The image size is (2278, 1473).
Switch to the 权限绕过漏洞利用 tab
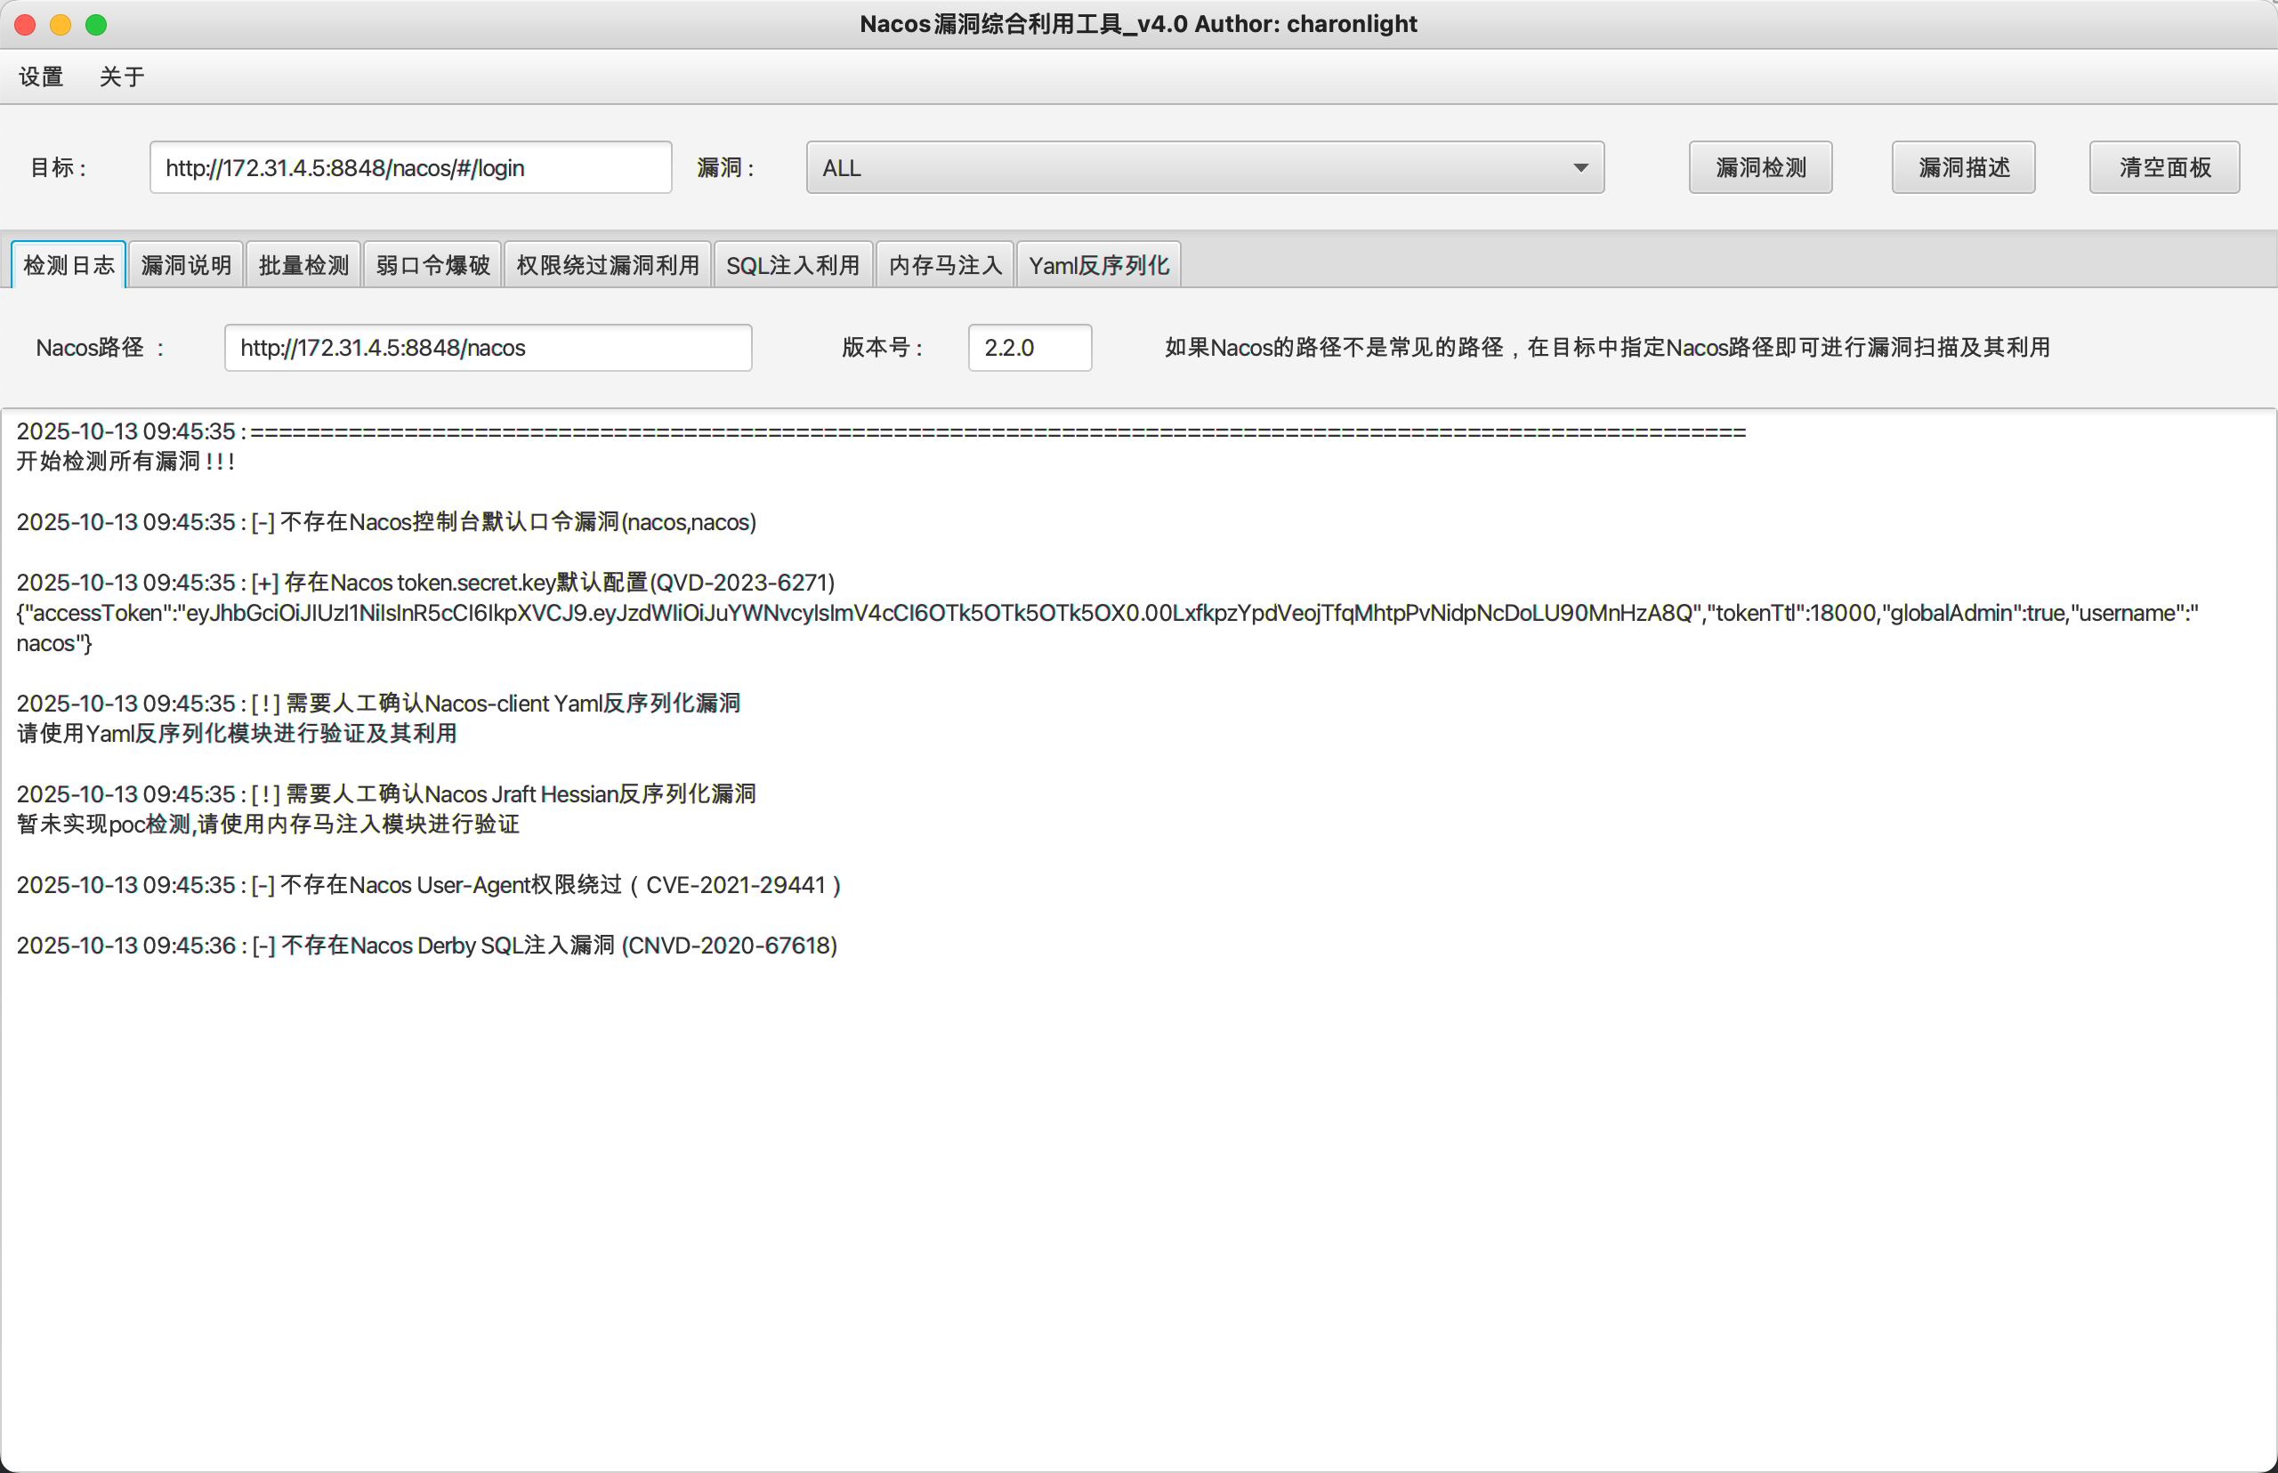607,265
